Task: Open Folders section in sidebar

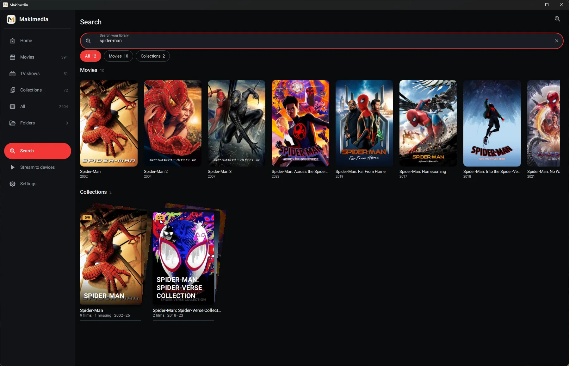Action: point(38,123)
